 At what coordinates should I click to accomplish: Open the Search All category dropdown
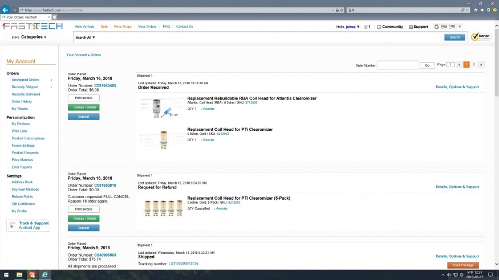pos(85,38)
